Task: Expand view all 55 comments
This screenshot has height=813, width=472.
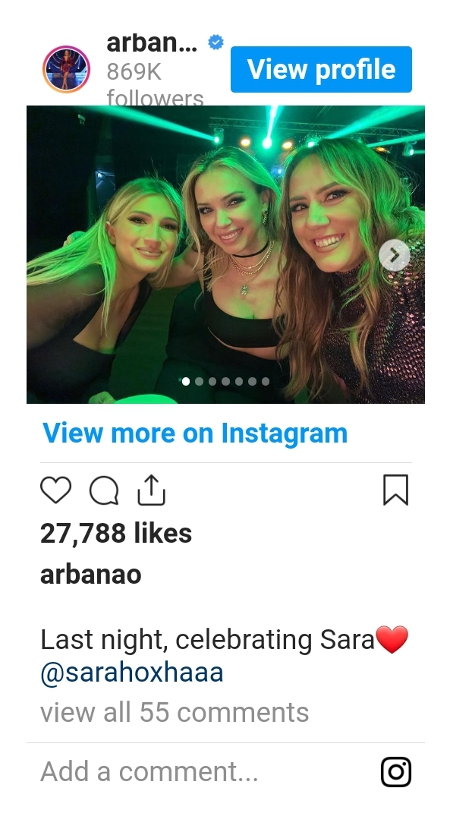Action: coord(175,712)
